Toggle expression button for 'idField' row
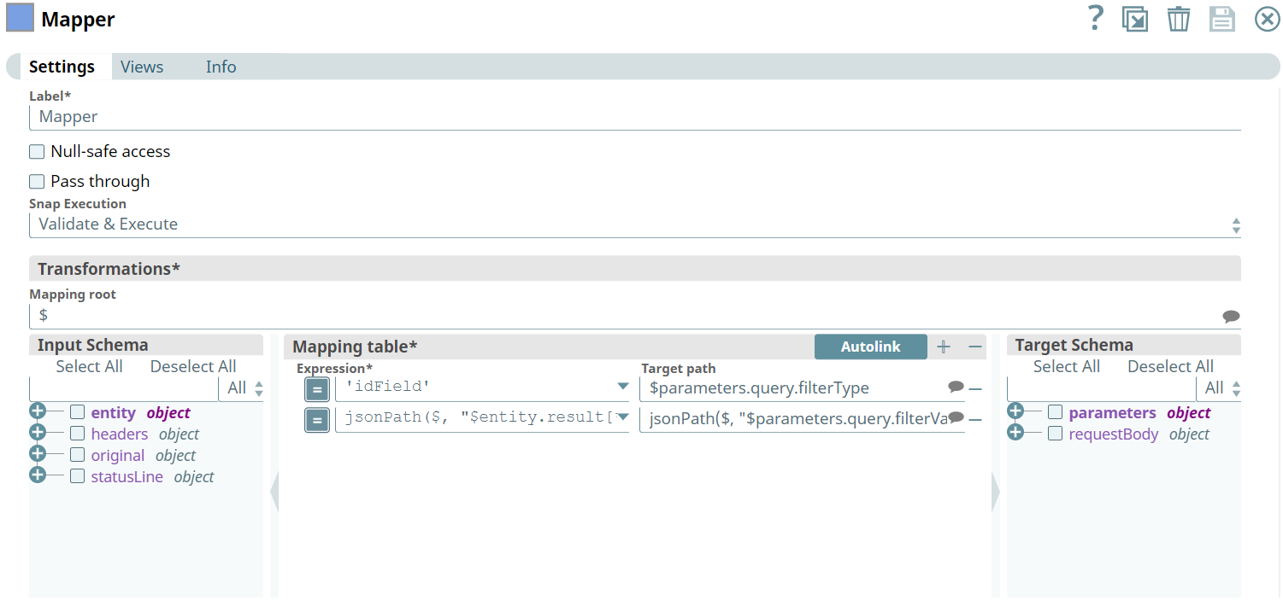 [317, 389]
